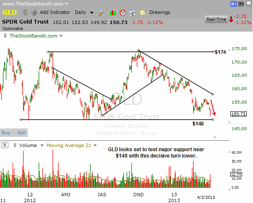
Task: Toggle the Real-Time data button
Action: coord(216,19)
